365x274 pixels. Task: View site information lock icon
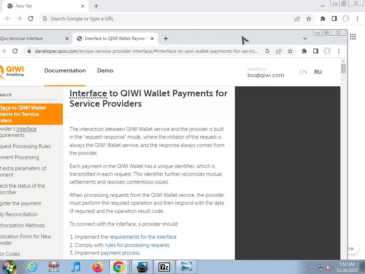click(29, 51)
